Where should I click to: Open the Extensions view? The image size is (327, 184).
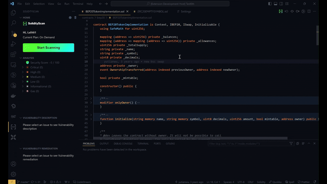13,54
